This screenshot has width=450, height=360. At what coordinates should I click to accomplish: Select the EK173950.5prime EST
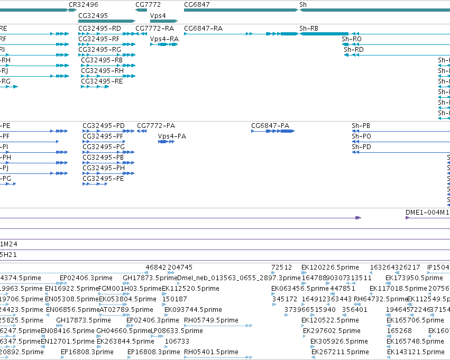(x=414, y=278)
